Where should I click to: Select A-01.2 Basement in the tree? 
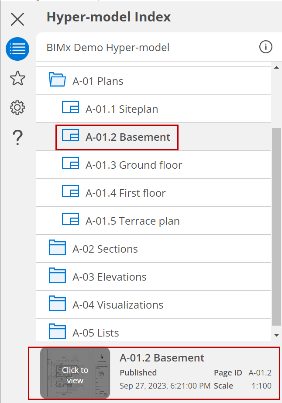pos(127,137)
